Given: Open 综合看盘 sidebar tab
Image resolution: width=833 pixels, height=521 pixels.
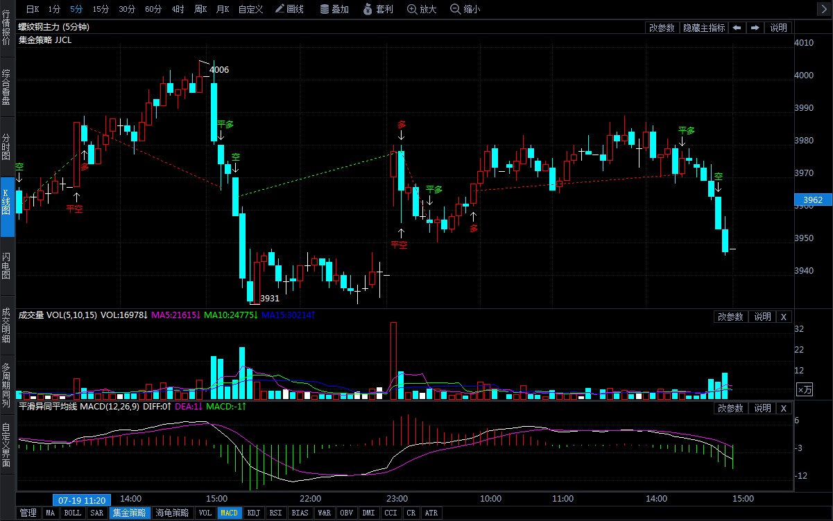Looking at the screenshot, I should click(6, 87).
